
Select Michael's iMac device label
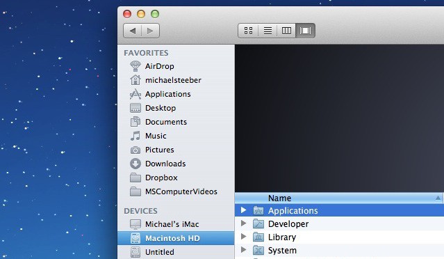click(x=172, y=224)
